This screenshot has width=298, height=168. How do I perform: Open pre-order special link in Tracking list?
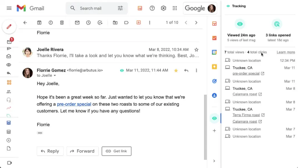pos(246,73)
